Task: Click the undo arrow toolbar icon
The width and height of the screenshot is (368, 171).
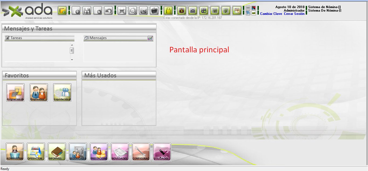Action: 108,11
